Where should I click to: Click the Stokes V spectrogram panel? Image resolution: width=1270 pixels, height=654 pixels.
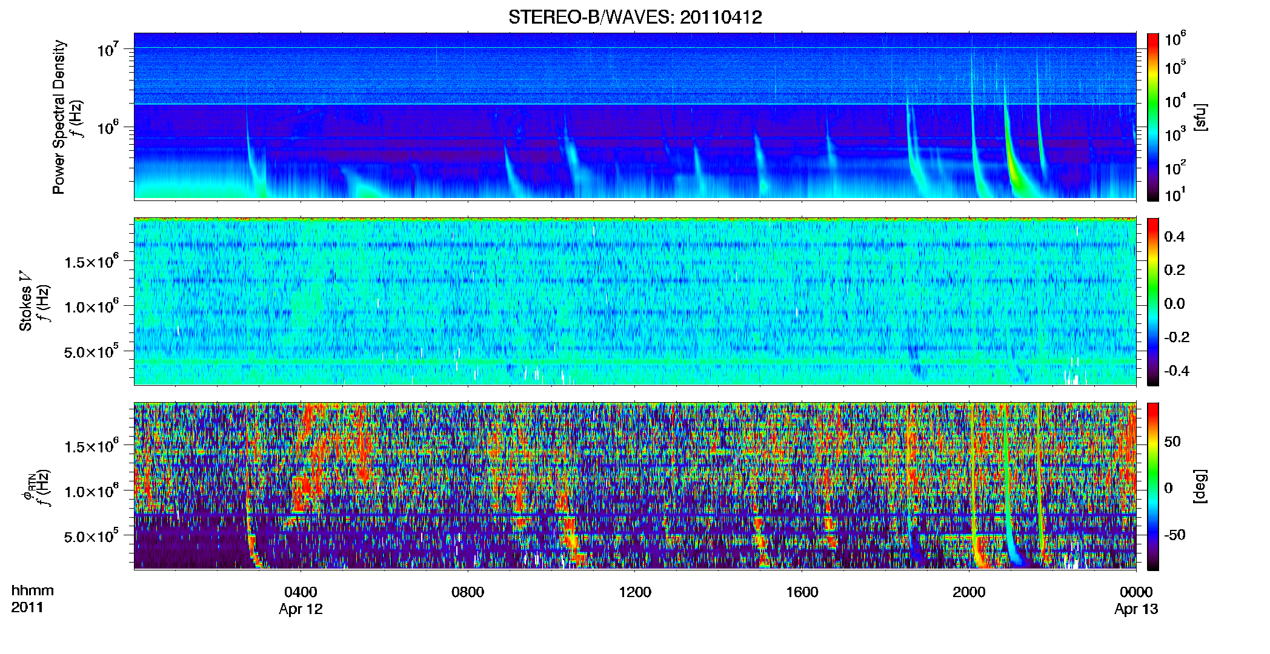pos(635,301)
